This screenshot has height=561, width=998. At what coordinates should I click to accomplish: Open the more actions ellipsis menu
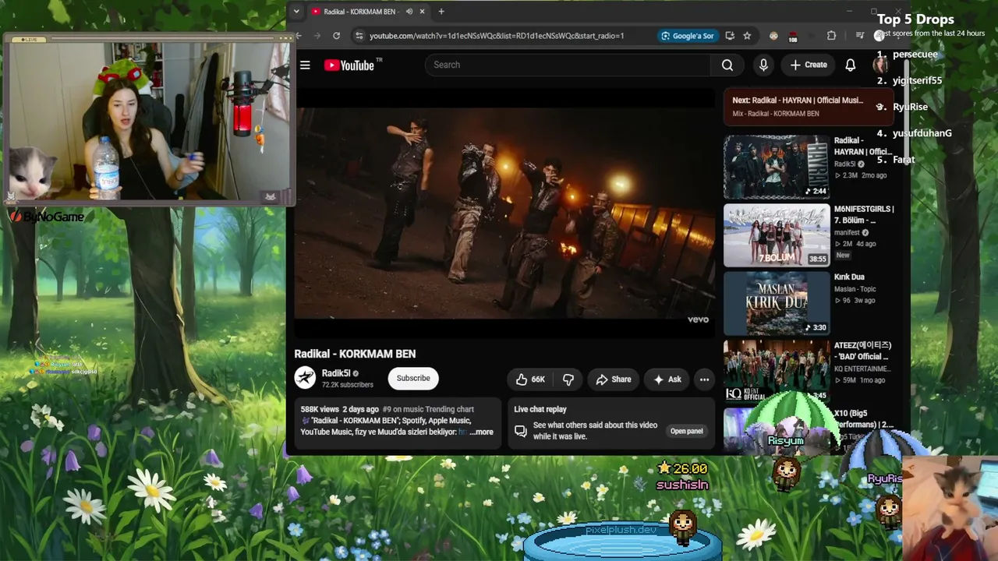[704, 379]
